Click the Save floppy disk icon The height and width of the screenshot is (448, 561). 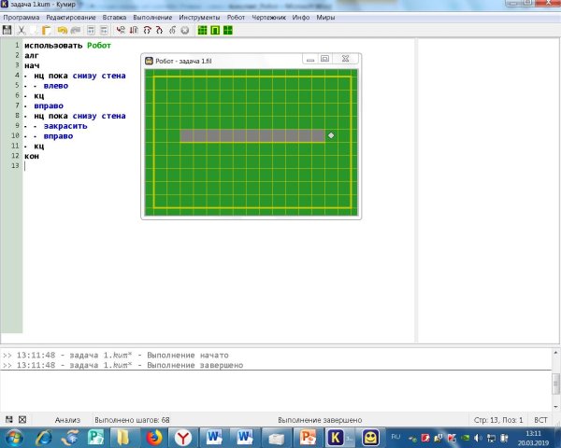[8, 30]
